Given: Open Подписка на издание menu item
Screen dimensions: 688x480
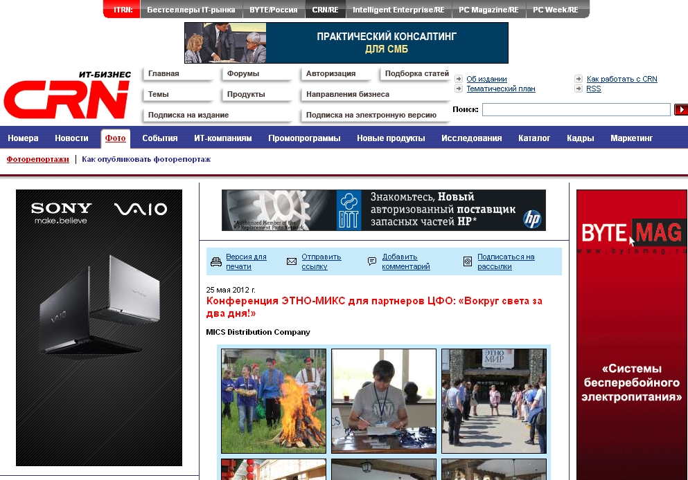Looking at the screenshot, I should [217, 115].
